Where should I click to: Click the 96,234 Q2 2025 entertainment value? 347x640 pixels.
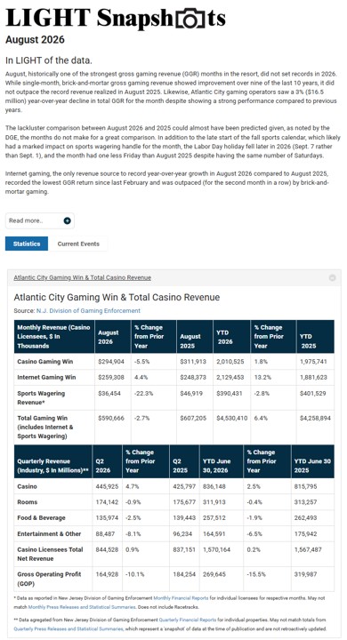point(182,533)
